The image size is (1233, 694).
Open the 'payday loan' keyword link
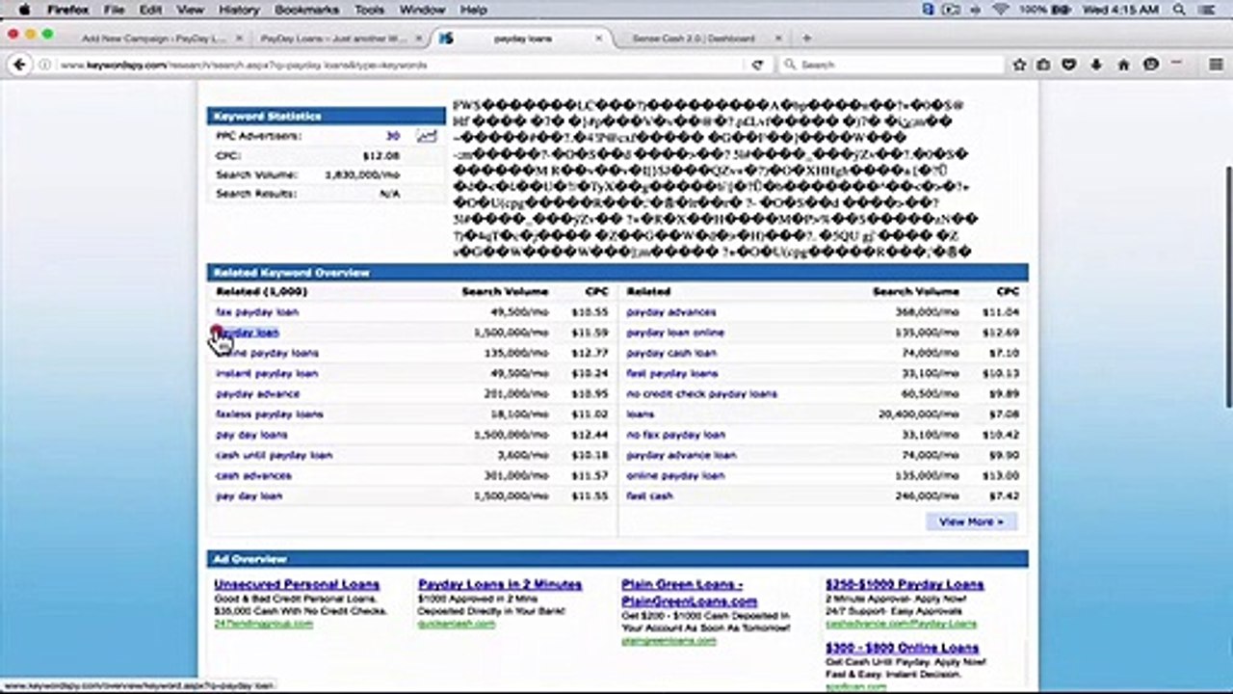coord(248,333)
